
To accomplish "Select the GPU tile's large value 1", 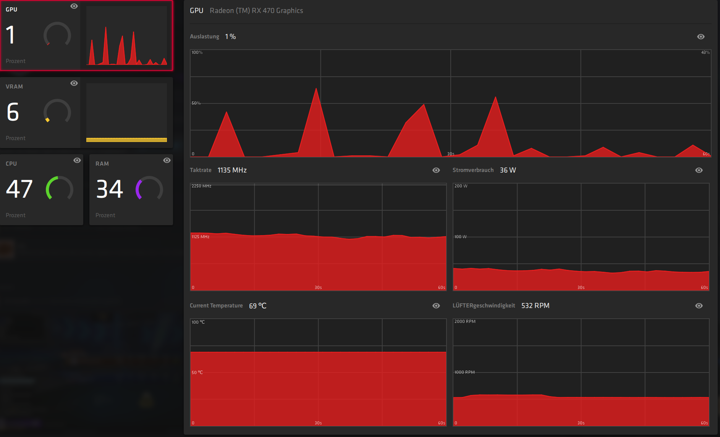I will coord(10,35).
